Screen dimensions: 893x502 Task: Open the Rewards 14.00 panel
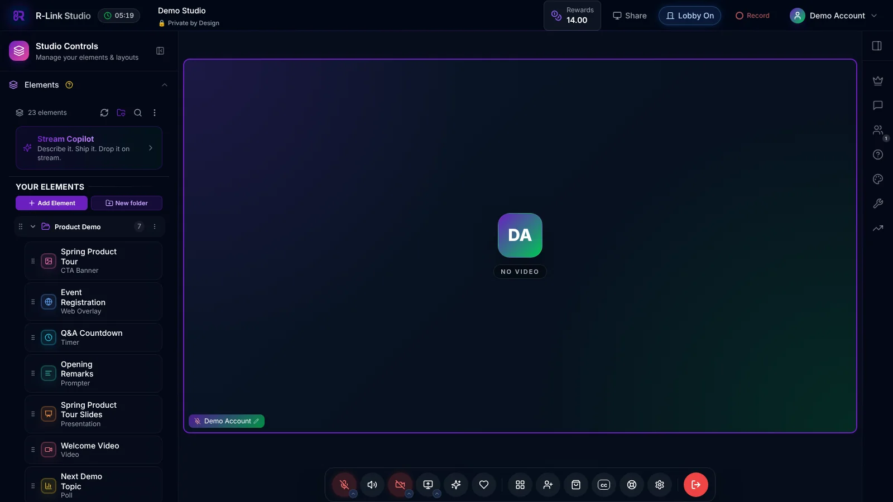572,16
